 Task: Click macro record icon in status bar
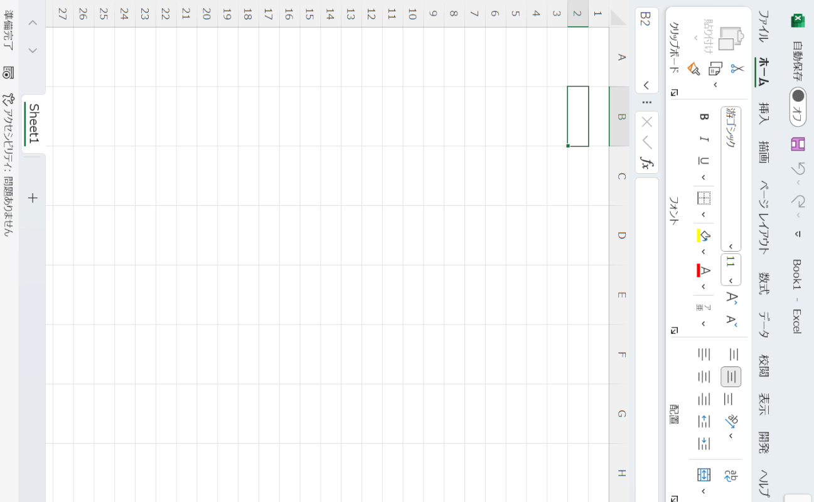tap(8, 73)
